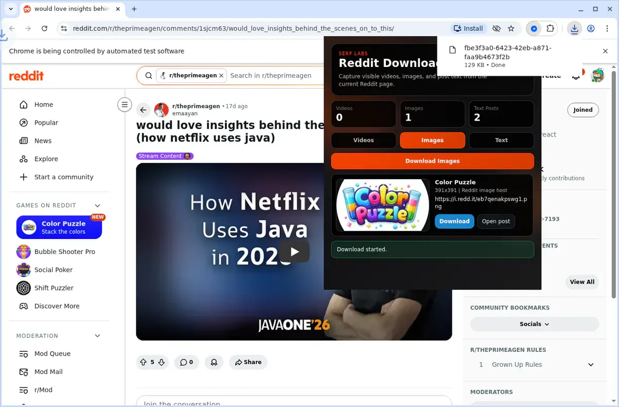Click the View All button
The width and height of the screenshot is (619, 407).
[582, 282]
